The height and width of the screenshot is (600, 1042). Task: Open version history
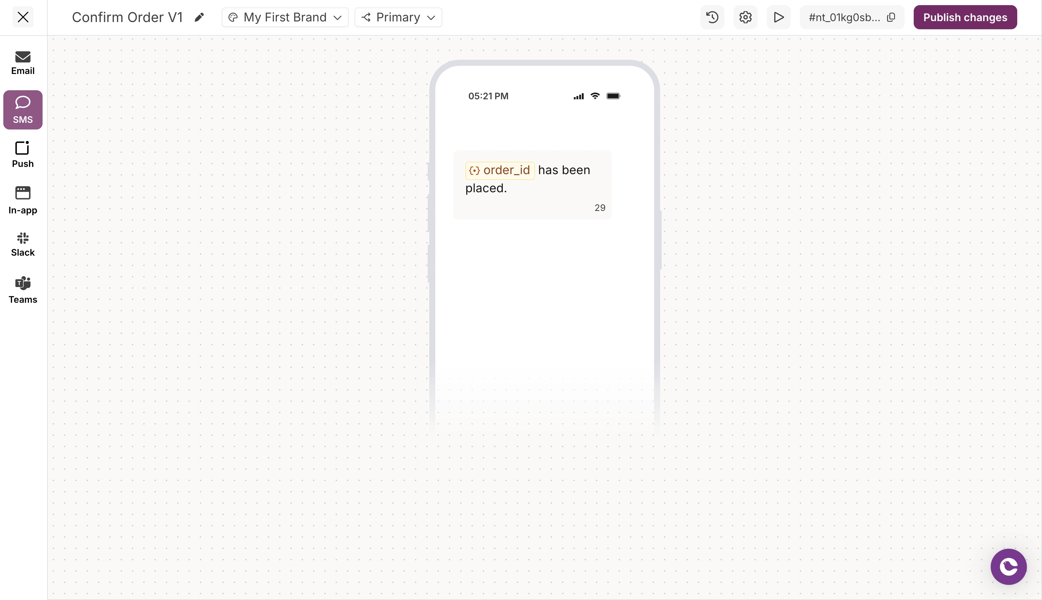click(712, 17)
